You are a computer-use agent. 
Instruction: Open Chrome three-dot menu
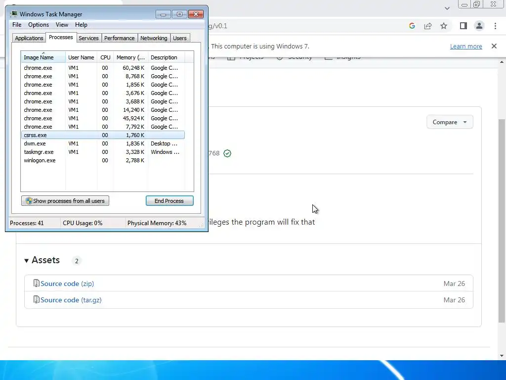495,26
